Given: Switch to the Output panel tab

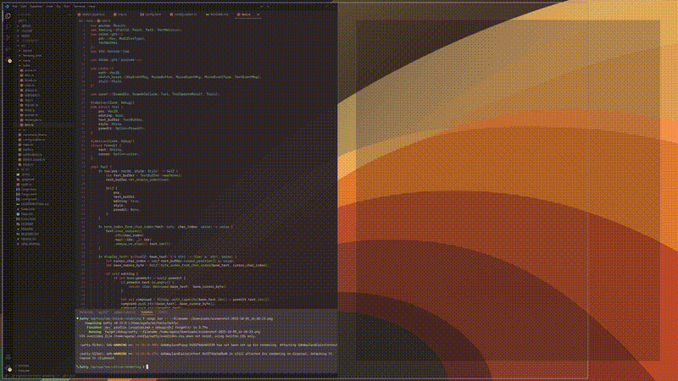Looking at the screenshot, I should (x=103, y=312).
